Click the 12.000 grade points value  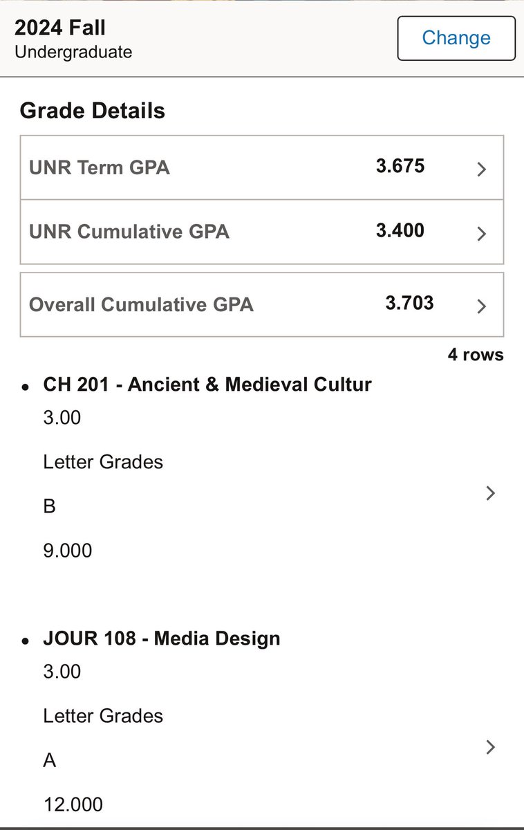click(73, 804)
